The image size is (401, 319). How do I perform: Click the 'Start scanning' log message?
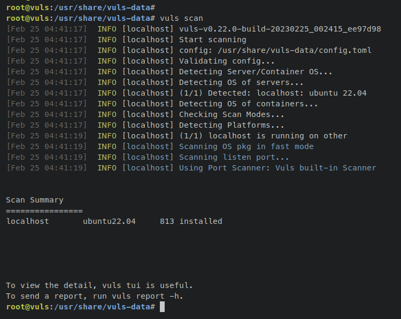pyautogui.click(x=212, y=40)
